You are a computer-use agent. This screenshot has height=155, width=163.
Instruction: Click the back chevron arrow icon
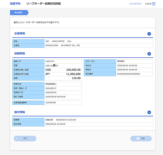16,138
